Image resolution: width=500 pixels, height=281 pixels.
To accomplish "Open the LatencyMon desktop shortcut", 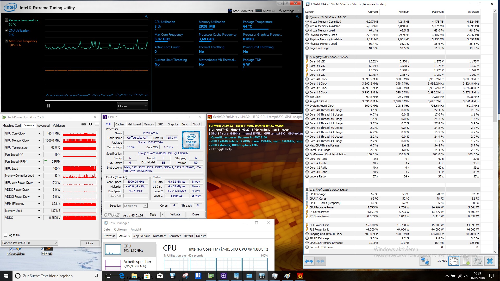I will (x=16, y=252).
